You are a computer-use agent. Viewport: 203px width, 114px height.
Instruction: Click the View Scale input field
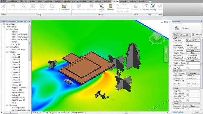point(193,40)
